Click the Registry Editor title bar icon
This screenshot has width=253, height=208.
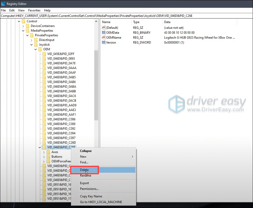3,4
